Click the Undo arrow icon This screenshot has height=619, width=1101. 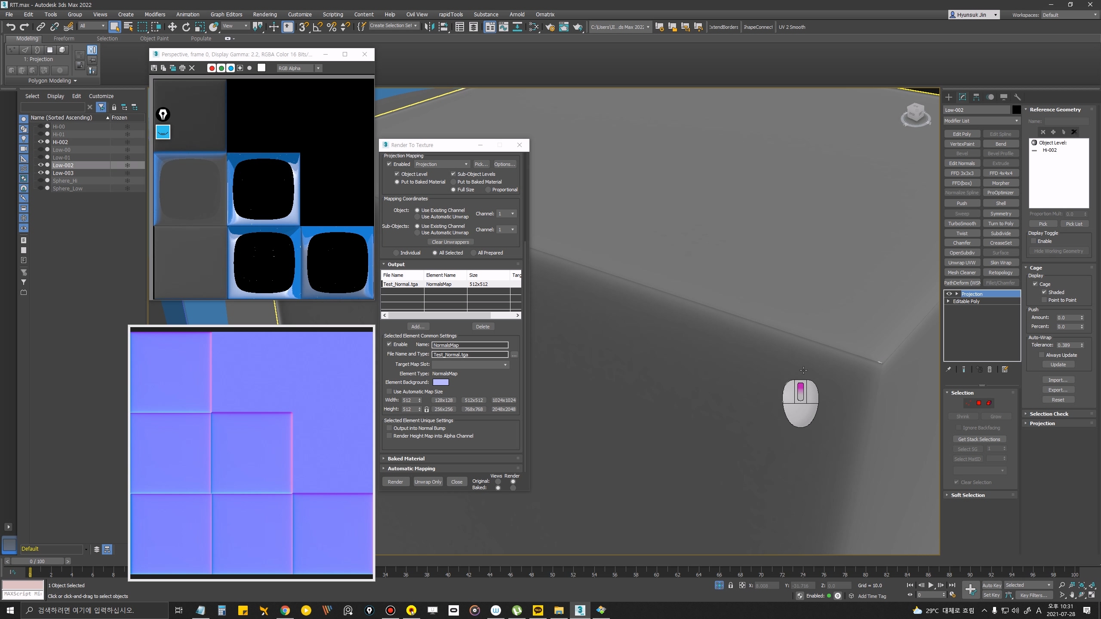point(10,27)
